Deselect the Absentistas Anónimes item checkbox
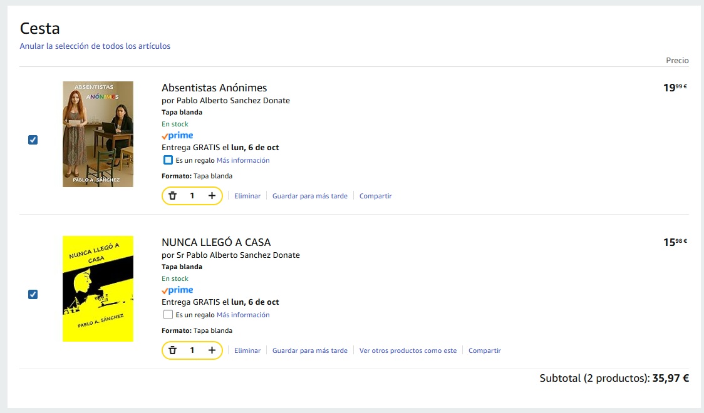 tap(33, 140)
